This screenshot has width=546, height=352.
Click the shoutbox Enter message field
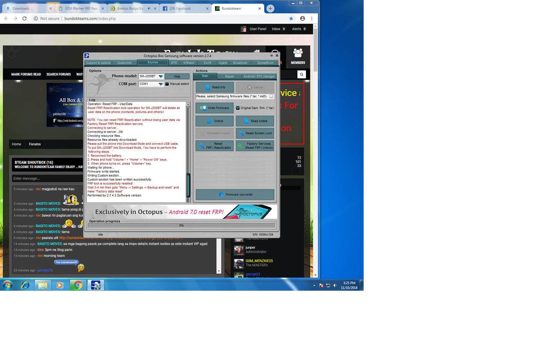[47, 178]
